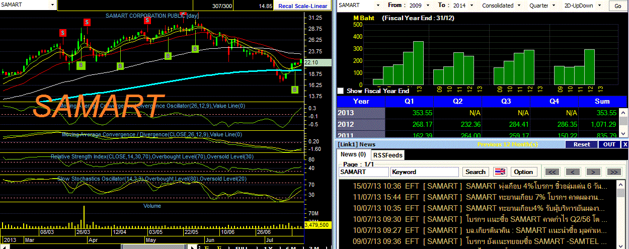Click the [Link1] News panel title
This screenshot has height=249, width=629.
point(357,144)
